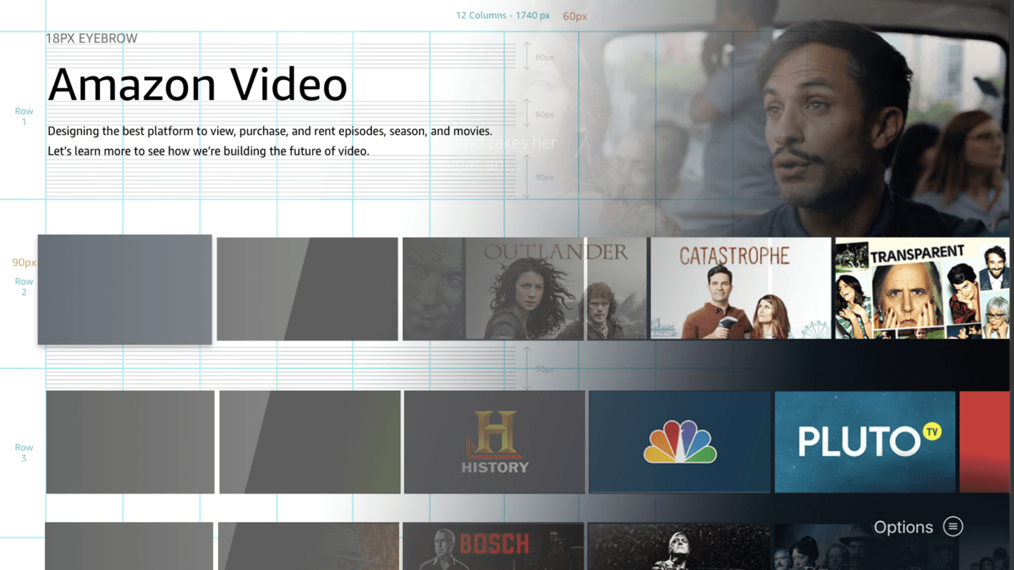This screenshot has width=1014, height=570.
Task: Open the dark concert tile beside Bosch
Action: [x=679, y=546]
